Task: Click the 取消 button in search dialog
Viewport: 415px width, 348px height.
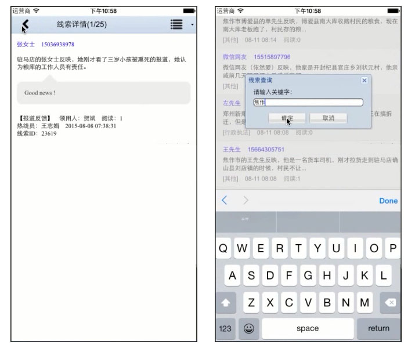Action: point(328,118)
